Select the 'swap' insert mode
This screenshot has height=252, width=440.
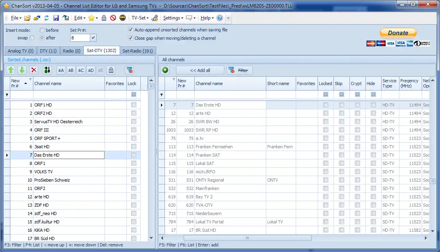coord(32,38)
